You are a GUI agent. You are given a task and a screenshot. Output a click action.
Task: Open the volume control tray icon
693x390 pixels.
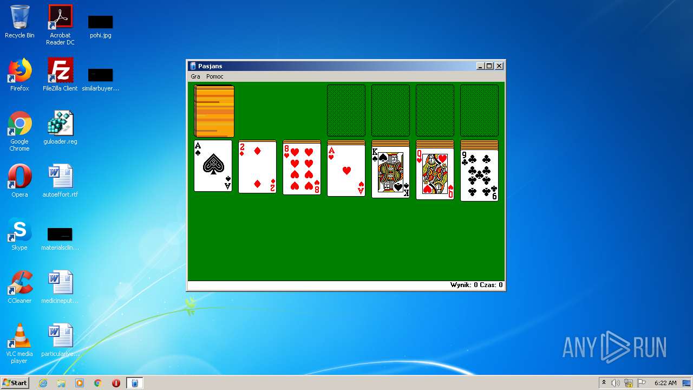tap(616, 383)
